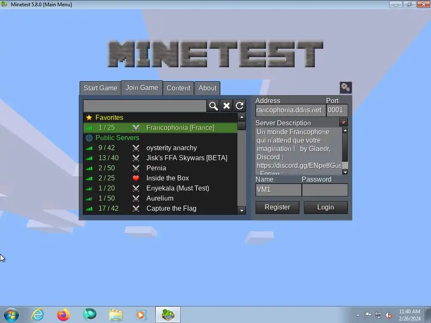Screen dimensions: 431x323
Task: Click the server list scrollbar thumb
Action: [242, 126]
